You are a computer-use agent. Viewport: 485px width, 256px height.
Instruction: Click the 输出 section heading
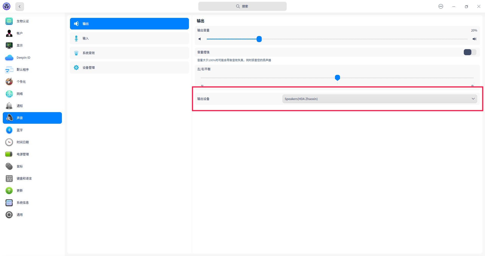click(x=201, y=21)
